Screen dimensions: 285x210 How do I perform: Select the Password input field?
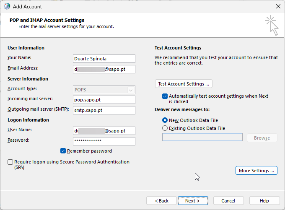[x=104, y=141]
